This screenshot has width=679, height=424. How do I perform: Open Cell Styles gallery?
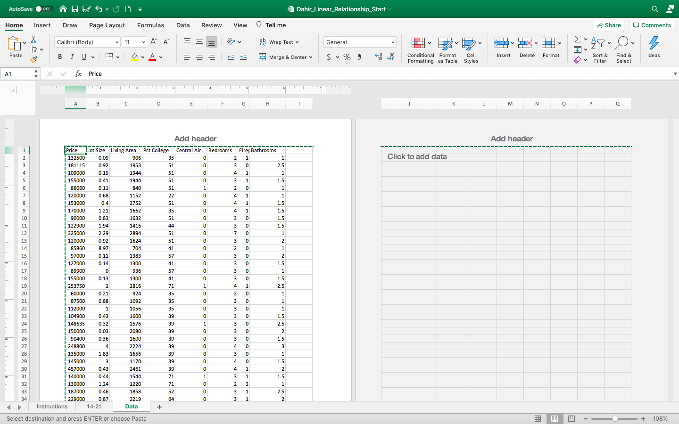pyautogui.click(x=471, y=50)
